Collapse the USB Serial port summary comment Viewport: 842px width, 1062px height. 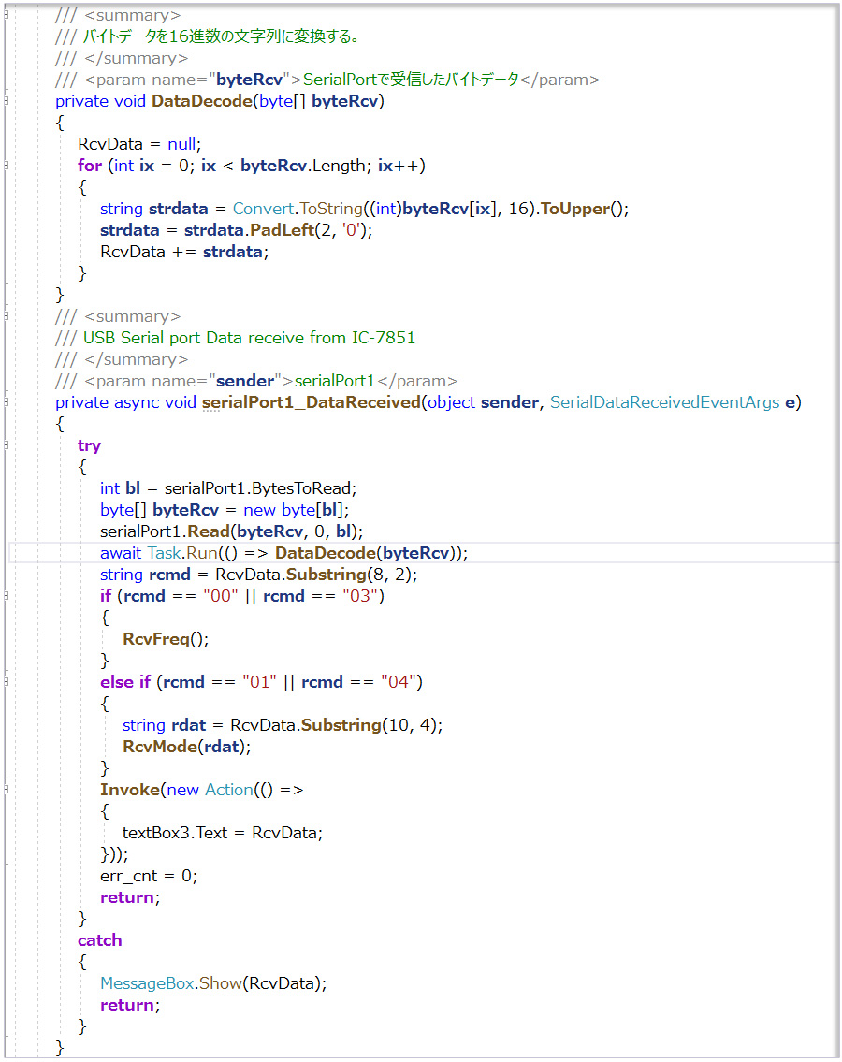click(6, 316)
